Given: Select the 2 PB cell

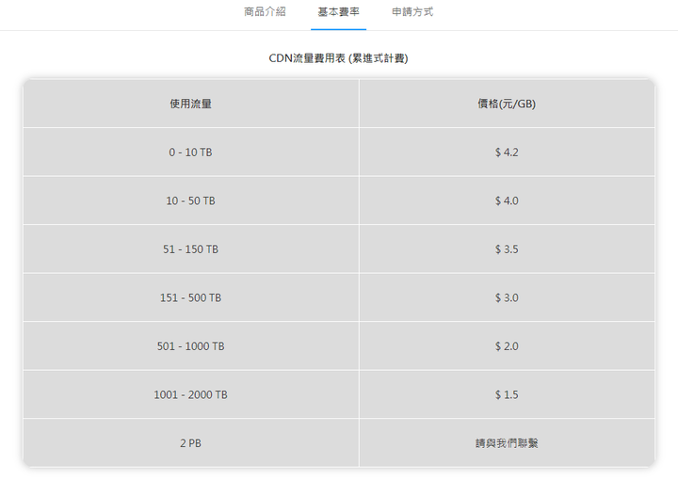Looking at the screenshot, I should [190, 443].
